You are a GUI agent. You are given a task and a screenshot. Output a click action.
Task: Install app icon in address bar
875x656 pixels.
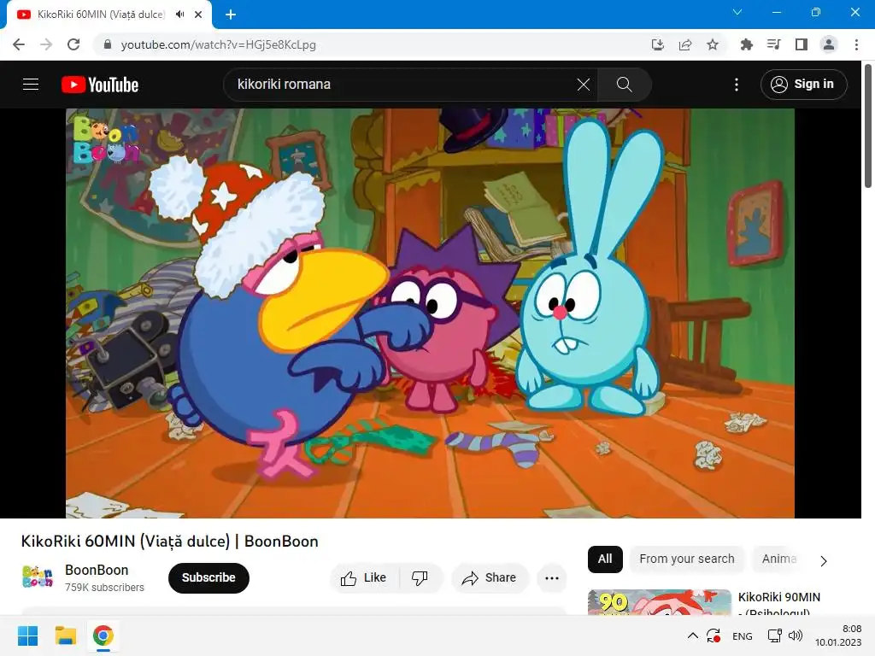(x=658, y=44)
